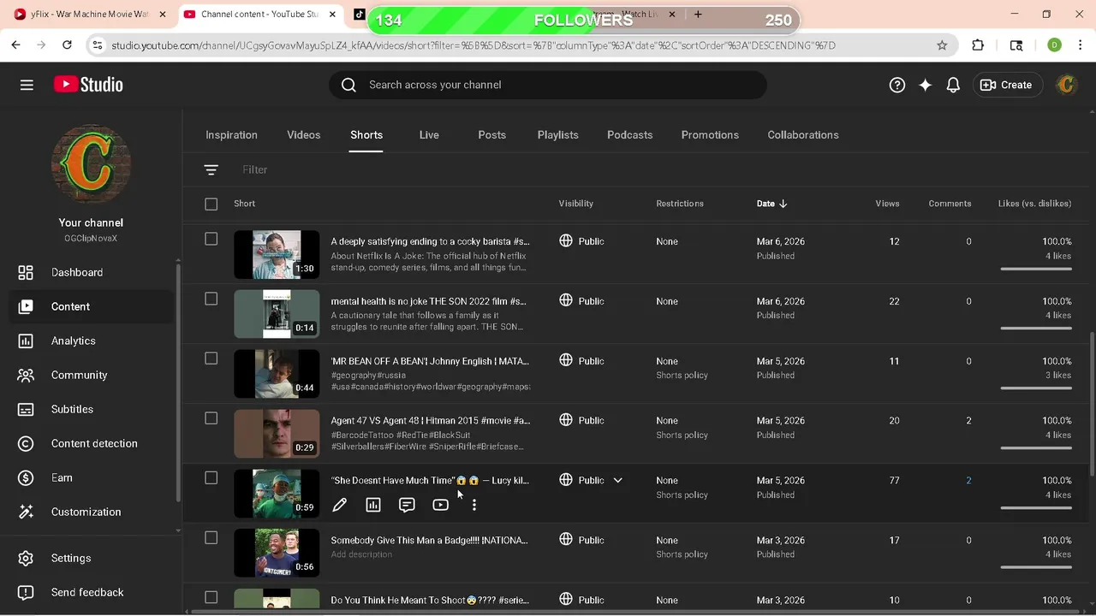Click the Content detection sidebar icon

coord(26,443)
